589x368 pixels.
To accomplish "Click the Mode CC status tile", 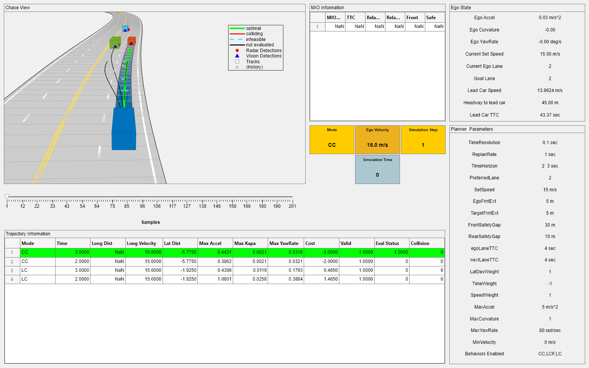I will pyautogui.click(x=332, y=140).
